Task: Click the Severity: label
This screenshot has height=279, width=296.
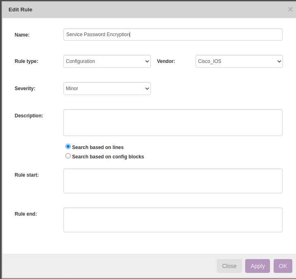Action: (x=25, y=89)
